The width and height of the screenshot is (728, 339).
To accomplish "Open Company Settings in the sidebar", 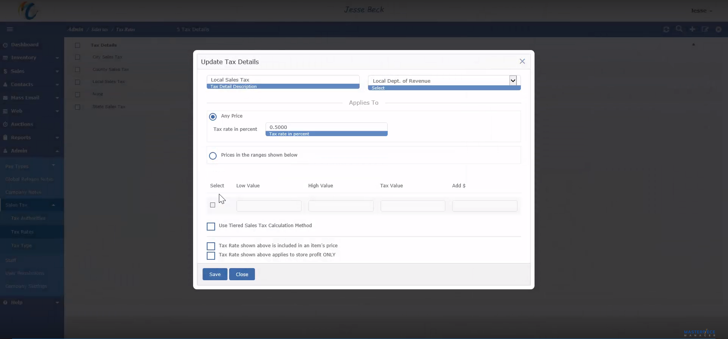I will point(26,286).
